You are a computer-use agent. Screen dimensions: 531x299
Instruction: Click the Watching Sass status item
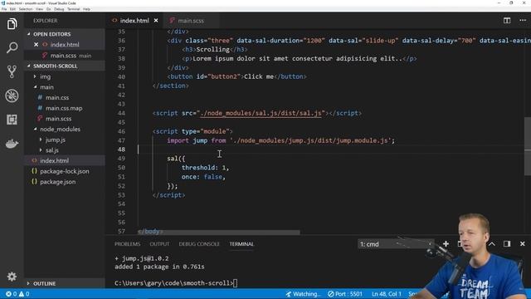303,294
